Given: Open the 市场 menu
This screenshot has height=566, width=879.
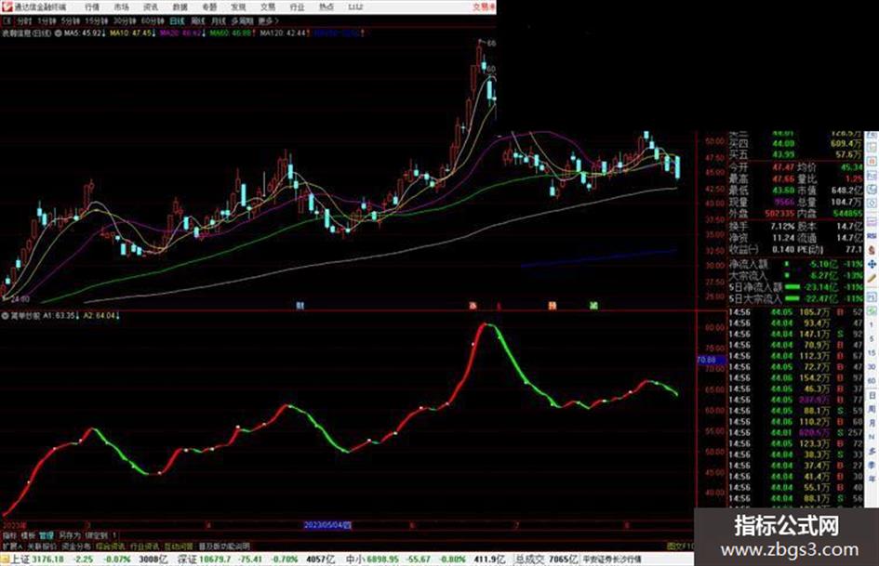Looking at the screenshot, I should [x=122, y=7].
